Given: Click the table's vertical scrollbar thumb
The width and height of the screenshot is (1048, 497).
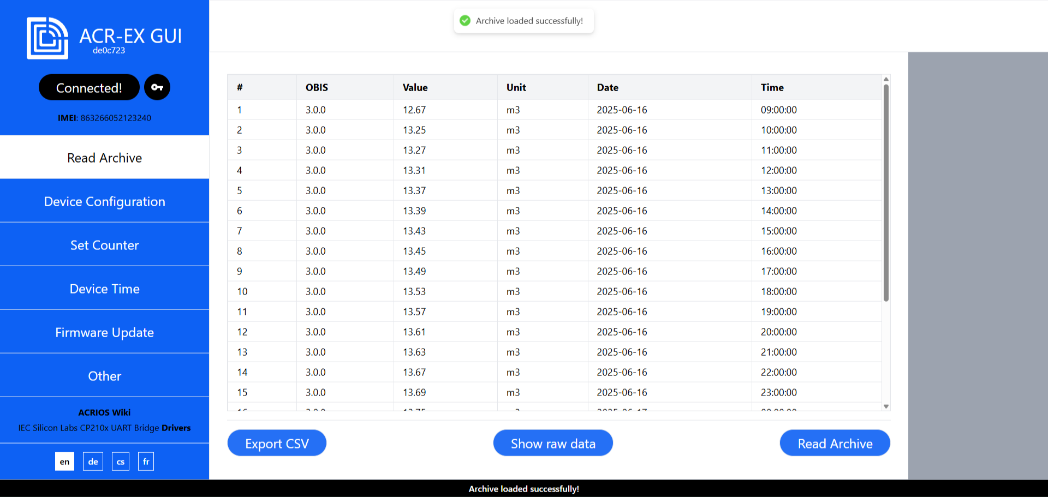Looking at the screenshot, I should click(x=886, y=191).
